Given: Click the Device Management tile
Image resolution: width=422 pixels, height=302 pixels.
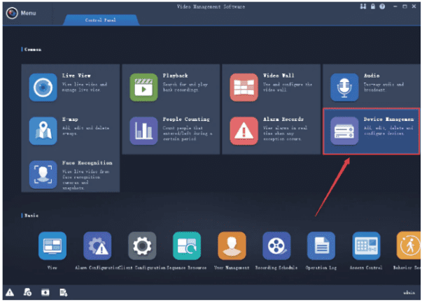Looking at the screenshot, I should coord(370,131).
